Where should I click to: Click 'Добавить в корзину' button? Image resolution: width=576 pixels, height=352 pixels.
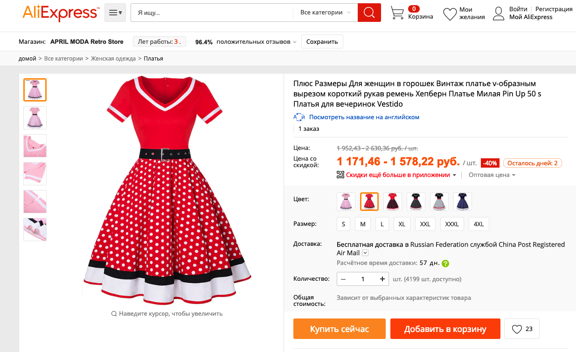click(445, 329)
